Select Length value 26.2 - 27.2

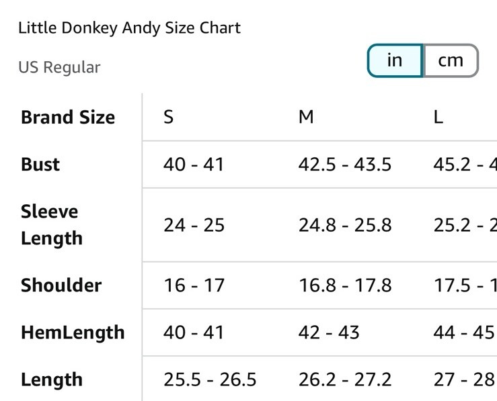345,380
